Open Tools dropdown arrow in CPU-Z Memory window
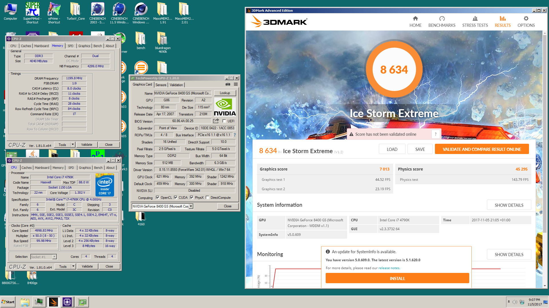 73,145
